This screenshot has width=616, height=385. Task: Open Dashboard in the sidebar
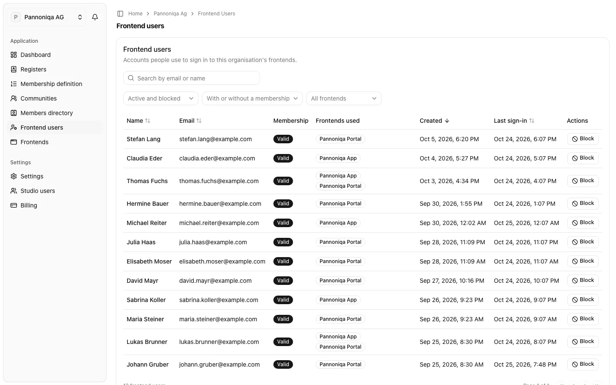point(55,55)
